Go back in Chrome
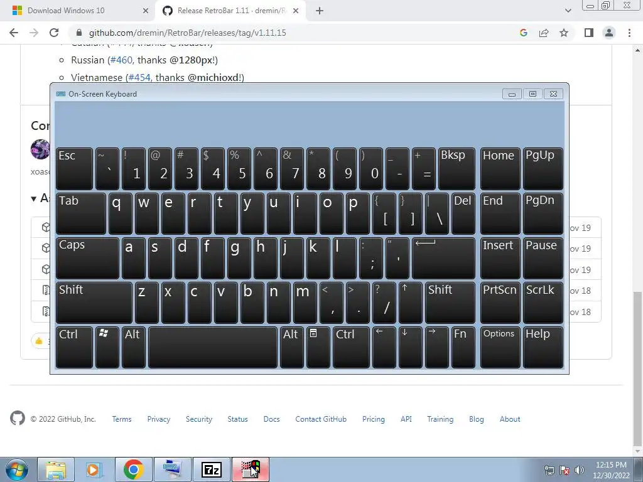The height and width of the screenshot is (482, 643). [14, 33]
